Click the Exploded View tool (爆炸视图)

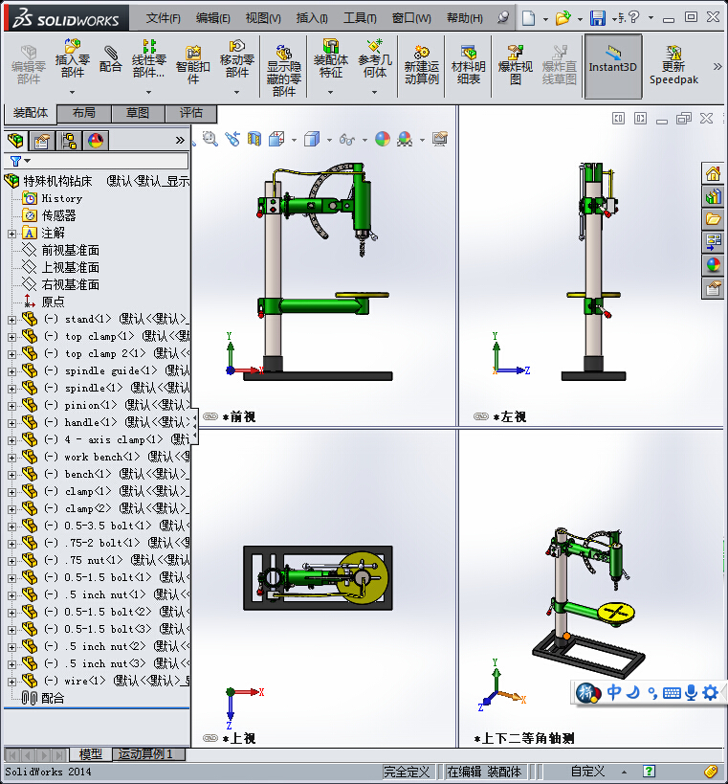click(x=515, y=65)
